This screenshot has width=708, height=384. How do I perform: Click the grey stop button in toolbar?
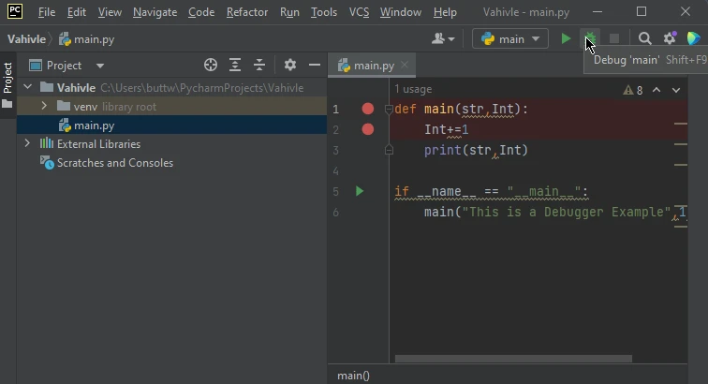pos(614,38)
